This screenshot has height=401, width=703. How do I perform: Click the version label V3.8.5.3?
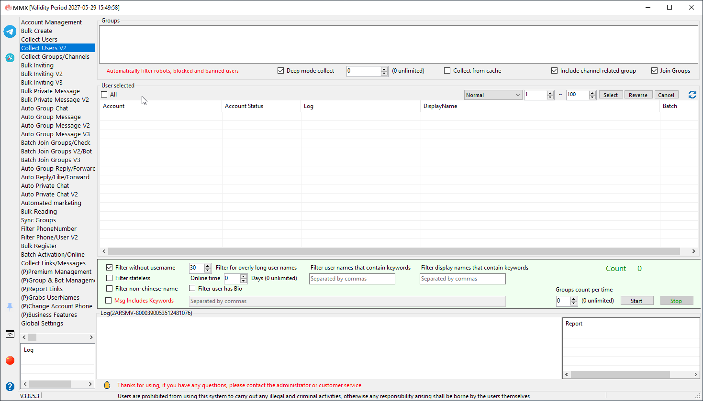(x=30, y=396)
